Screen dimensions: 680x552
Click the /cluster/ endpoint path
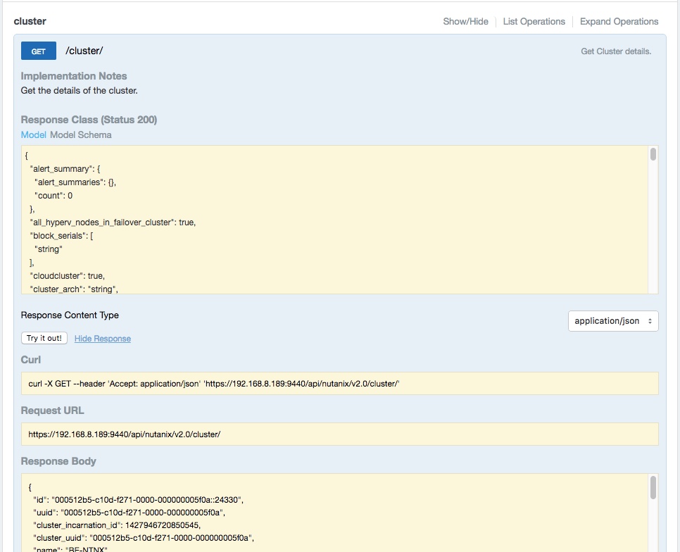(x=84, y=51)
